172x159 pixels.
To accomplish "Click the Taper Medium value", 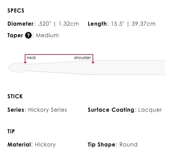I will point(47,35).
